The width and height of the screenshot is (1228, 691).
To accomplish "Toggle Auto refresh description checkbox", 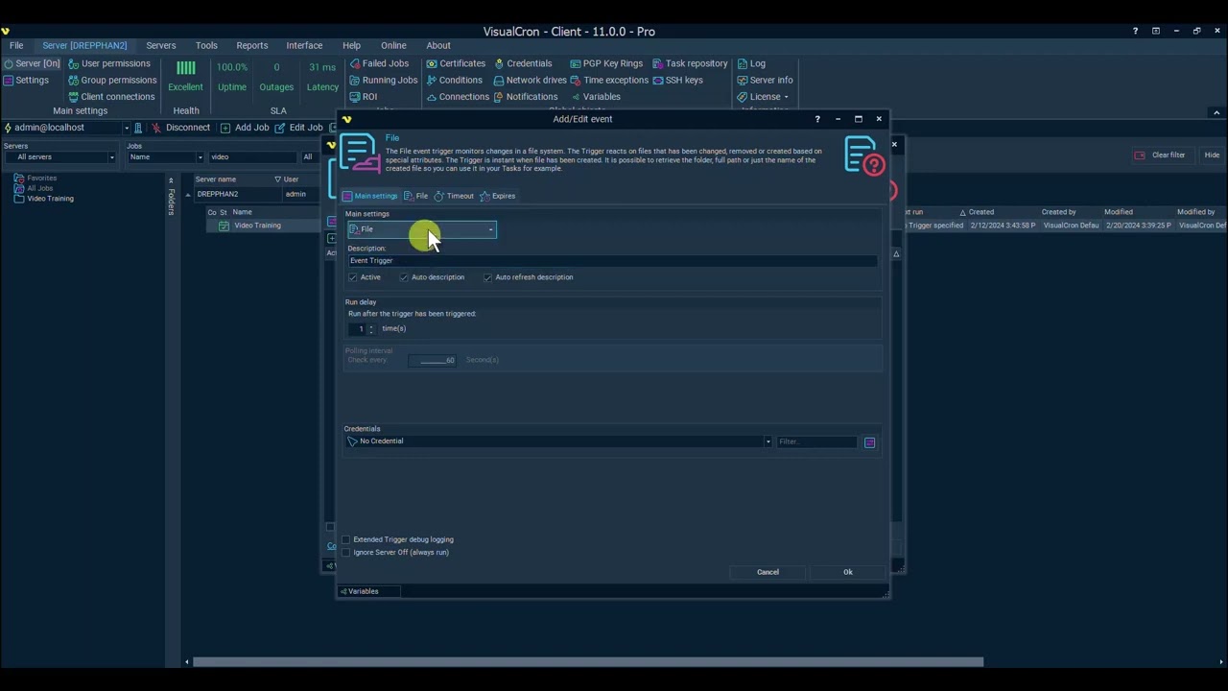I will point(487,277).
